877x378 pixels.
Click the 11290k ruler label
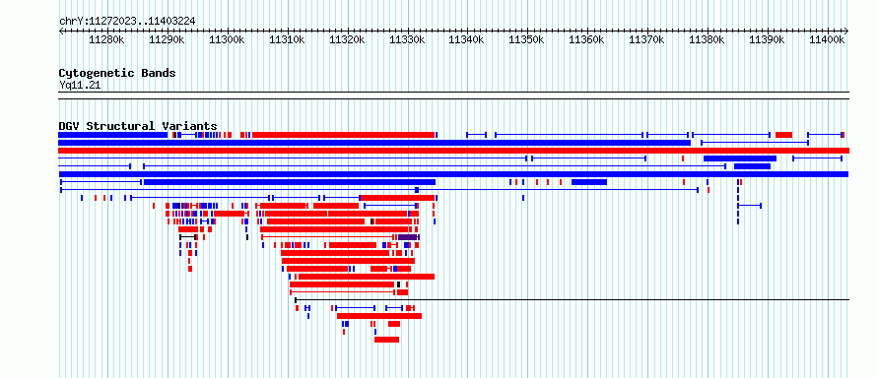tap(168, 40)
